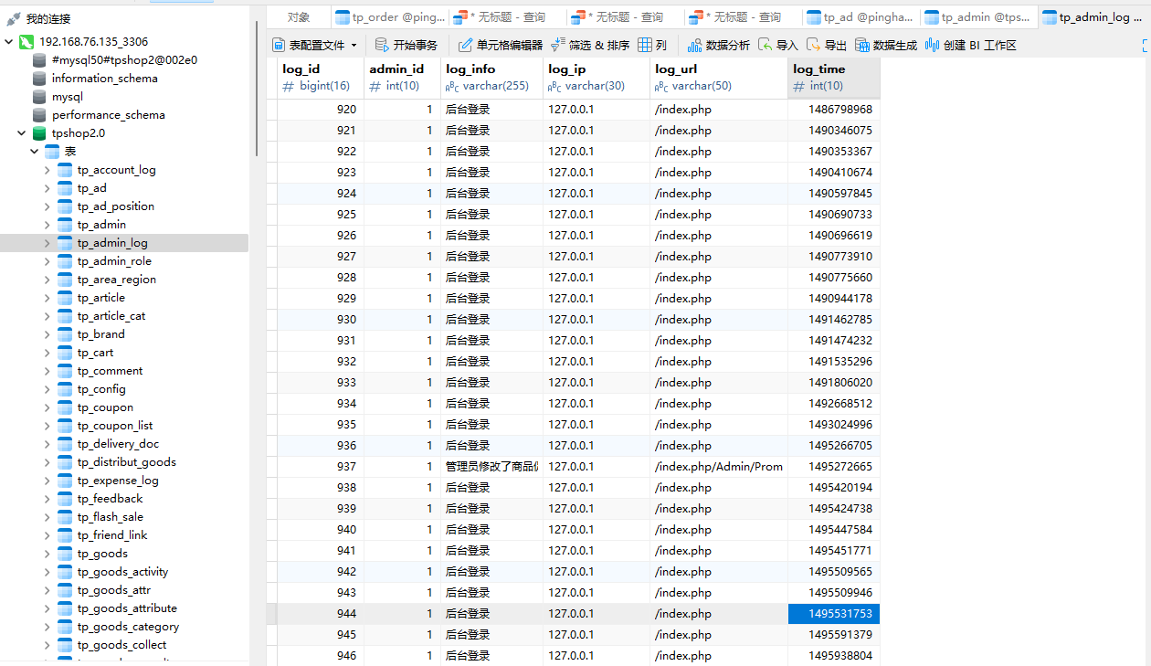The width and height of the screenshot is (1151, 666).
Task: Click the tp_account_log table icon
Action: [x=65, y=170]
